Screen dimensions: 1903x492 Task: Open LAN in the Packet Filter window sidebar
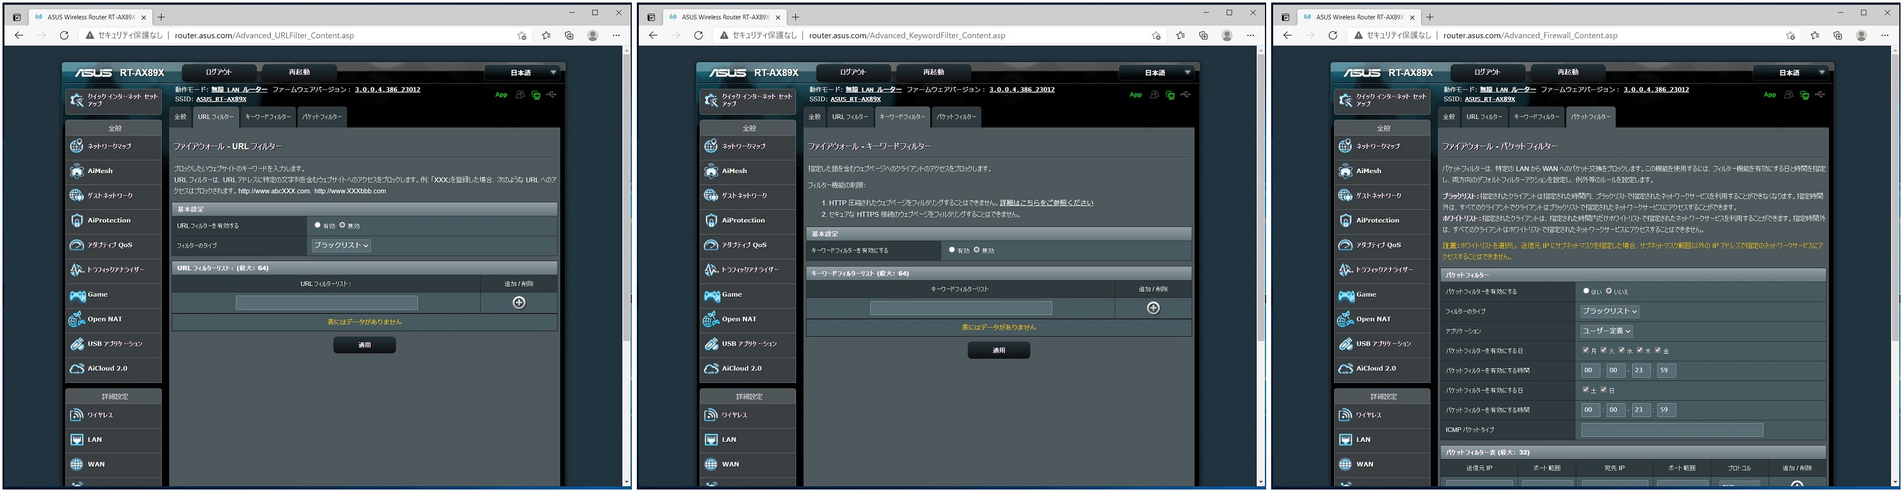[x=1382, y=439]
